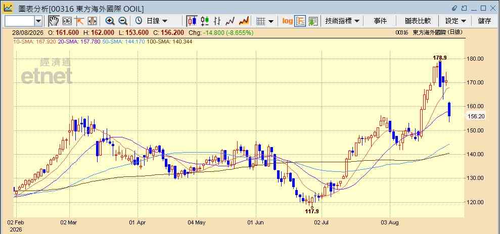Zoom in on the chart
Image resolution: width=500 pixels, height=234 pixels.
tap(110, 21)
